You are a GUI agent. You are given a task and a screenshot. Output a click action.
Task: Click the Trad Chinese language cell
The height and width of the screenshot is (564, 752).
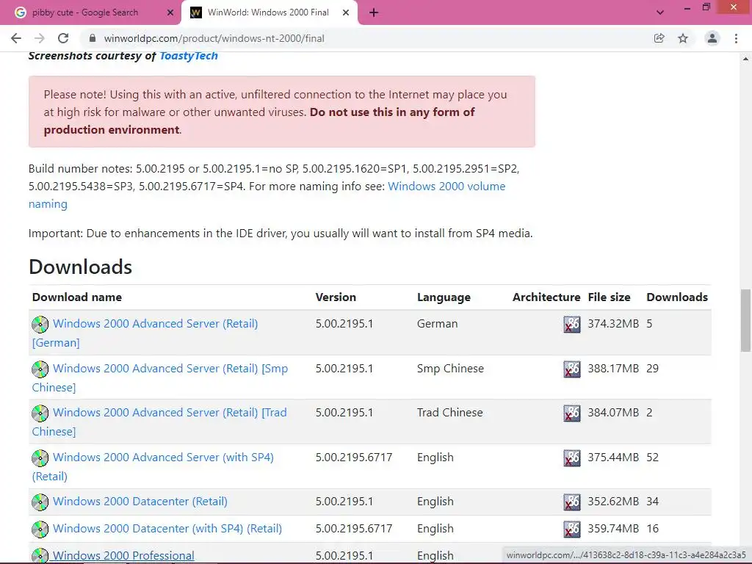tap(450, 413)
